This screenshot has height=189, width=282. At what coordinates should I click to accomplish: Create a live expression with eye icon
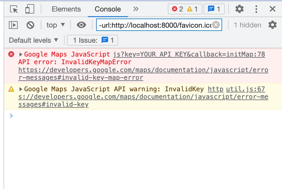[x=81, y=25]
